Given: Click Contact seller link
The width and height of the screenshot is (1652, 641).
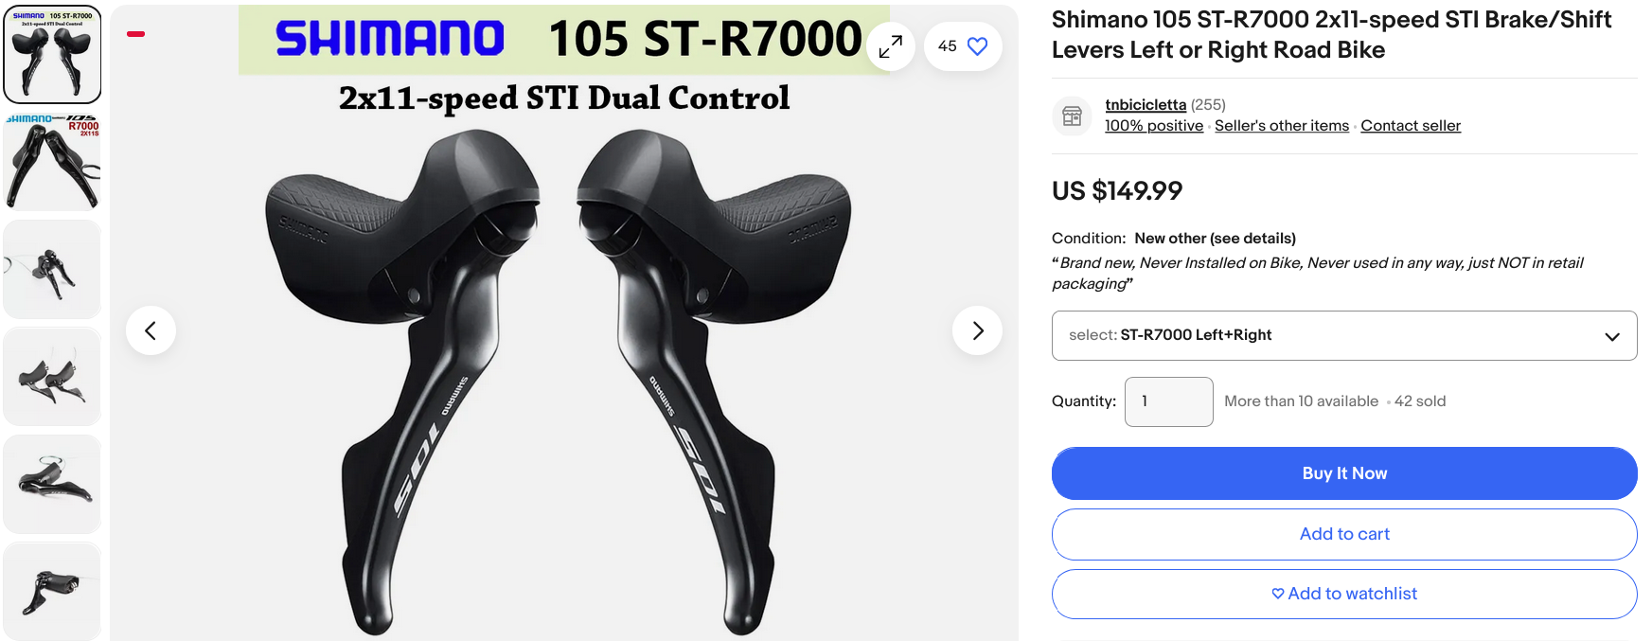Looking at the screenshot, I should click(x=1411, y=126).
